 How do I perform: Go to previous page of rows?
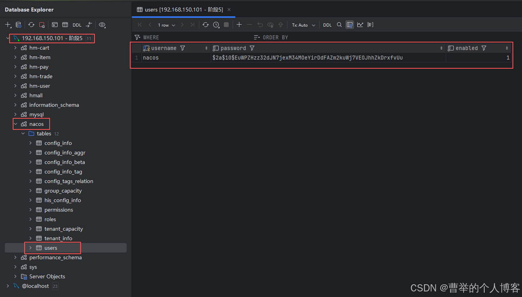[150, 25]
